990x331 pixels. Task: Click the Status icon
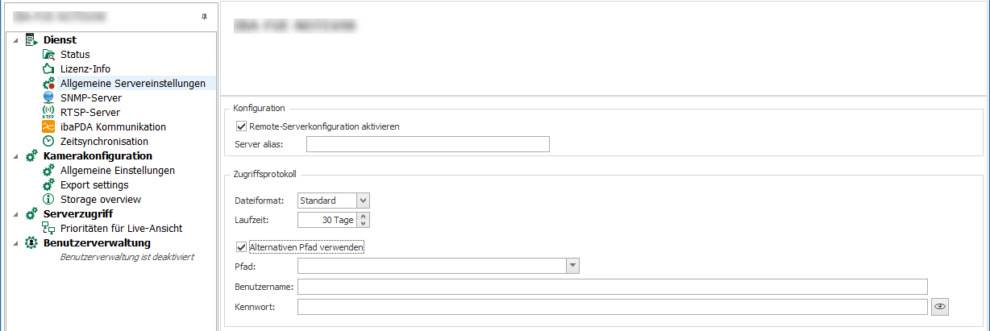click(x=48, y=54)
